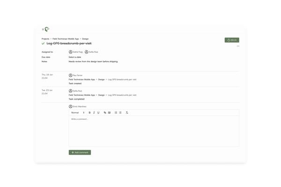Click the comment author's avatar above the editor

pyautogui.click(x=70, y=107)
